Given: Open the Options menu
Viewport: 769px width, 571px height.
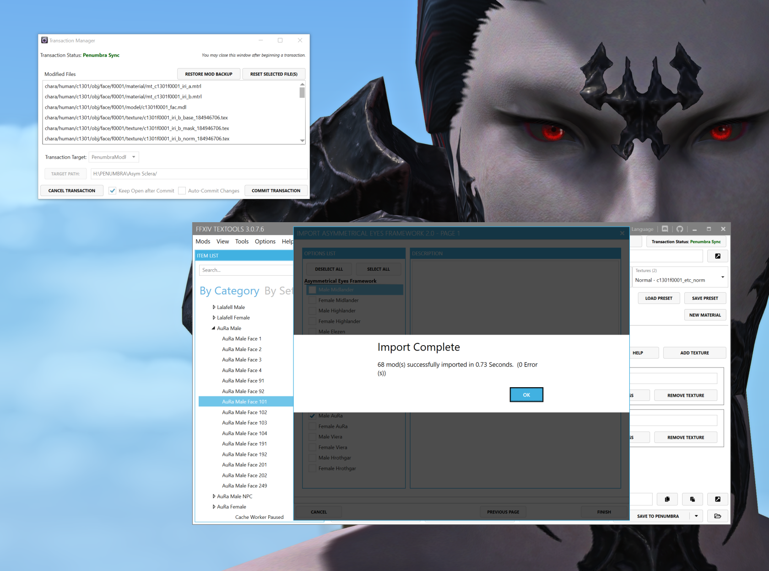Looking at the screenshot, I should [x=265, y=241].
